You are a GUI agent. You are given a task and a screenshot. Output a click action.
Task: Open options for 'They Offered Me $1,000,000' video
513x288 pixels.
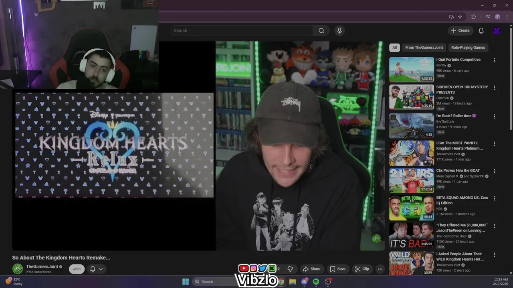coord(494,226)
